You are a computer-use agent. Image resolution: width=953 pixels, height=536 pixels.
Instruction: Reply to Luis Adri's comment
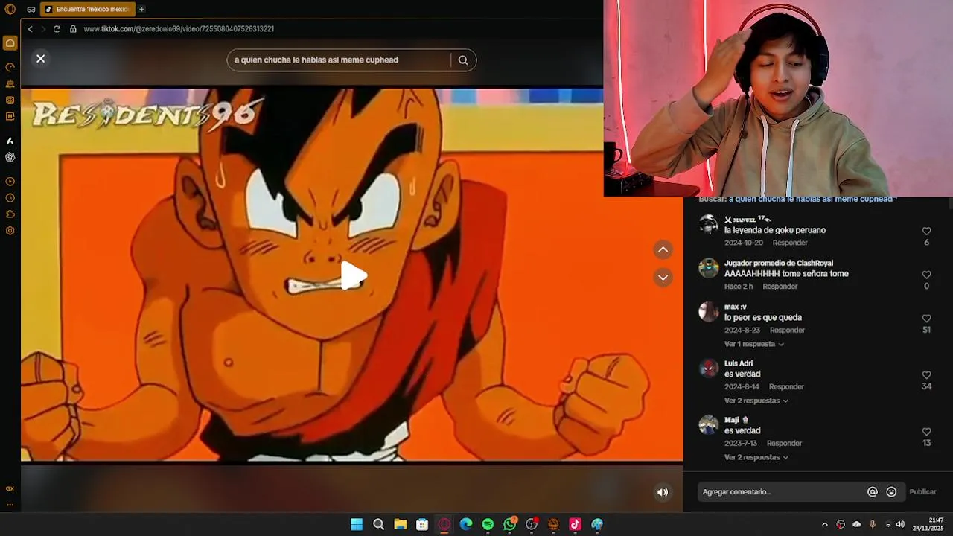pyautogui.click(x=786, y=386)
